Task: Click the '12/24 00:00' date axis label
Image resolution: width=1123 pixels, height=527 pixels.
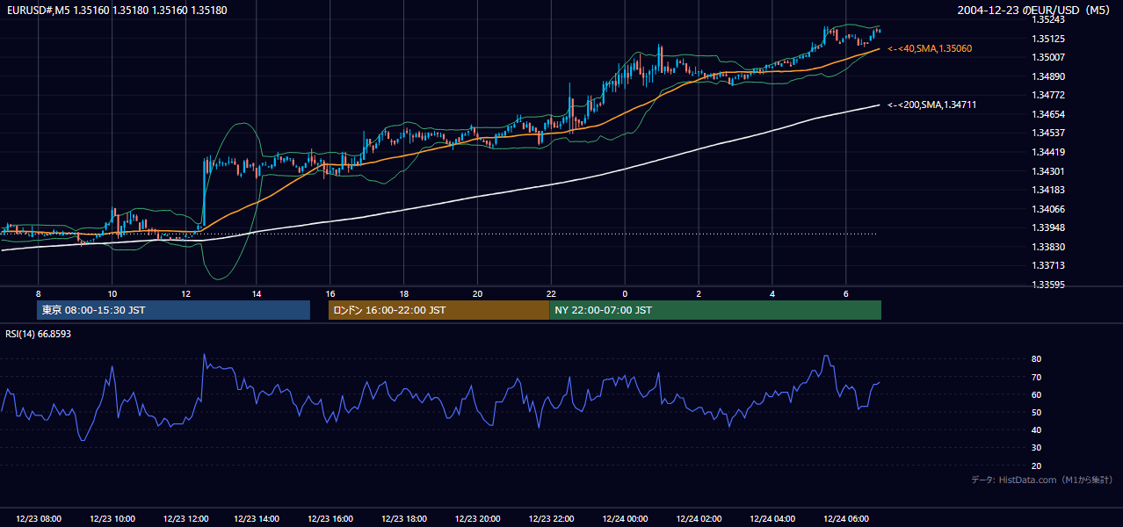Action: coord(626,519)
